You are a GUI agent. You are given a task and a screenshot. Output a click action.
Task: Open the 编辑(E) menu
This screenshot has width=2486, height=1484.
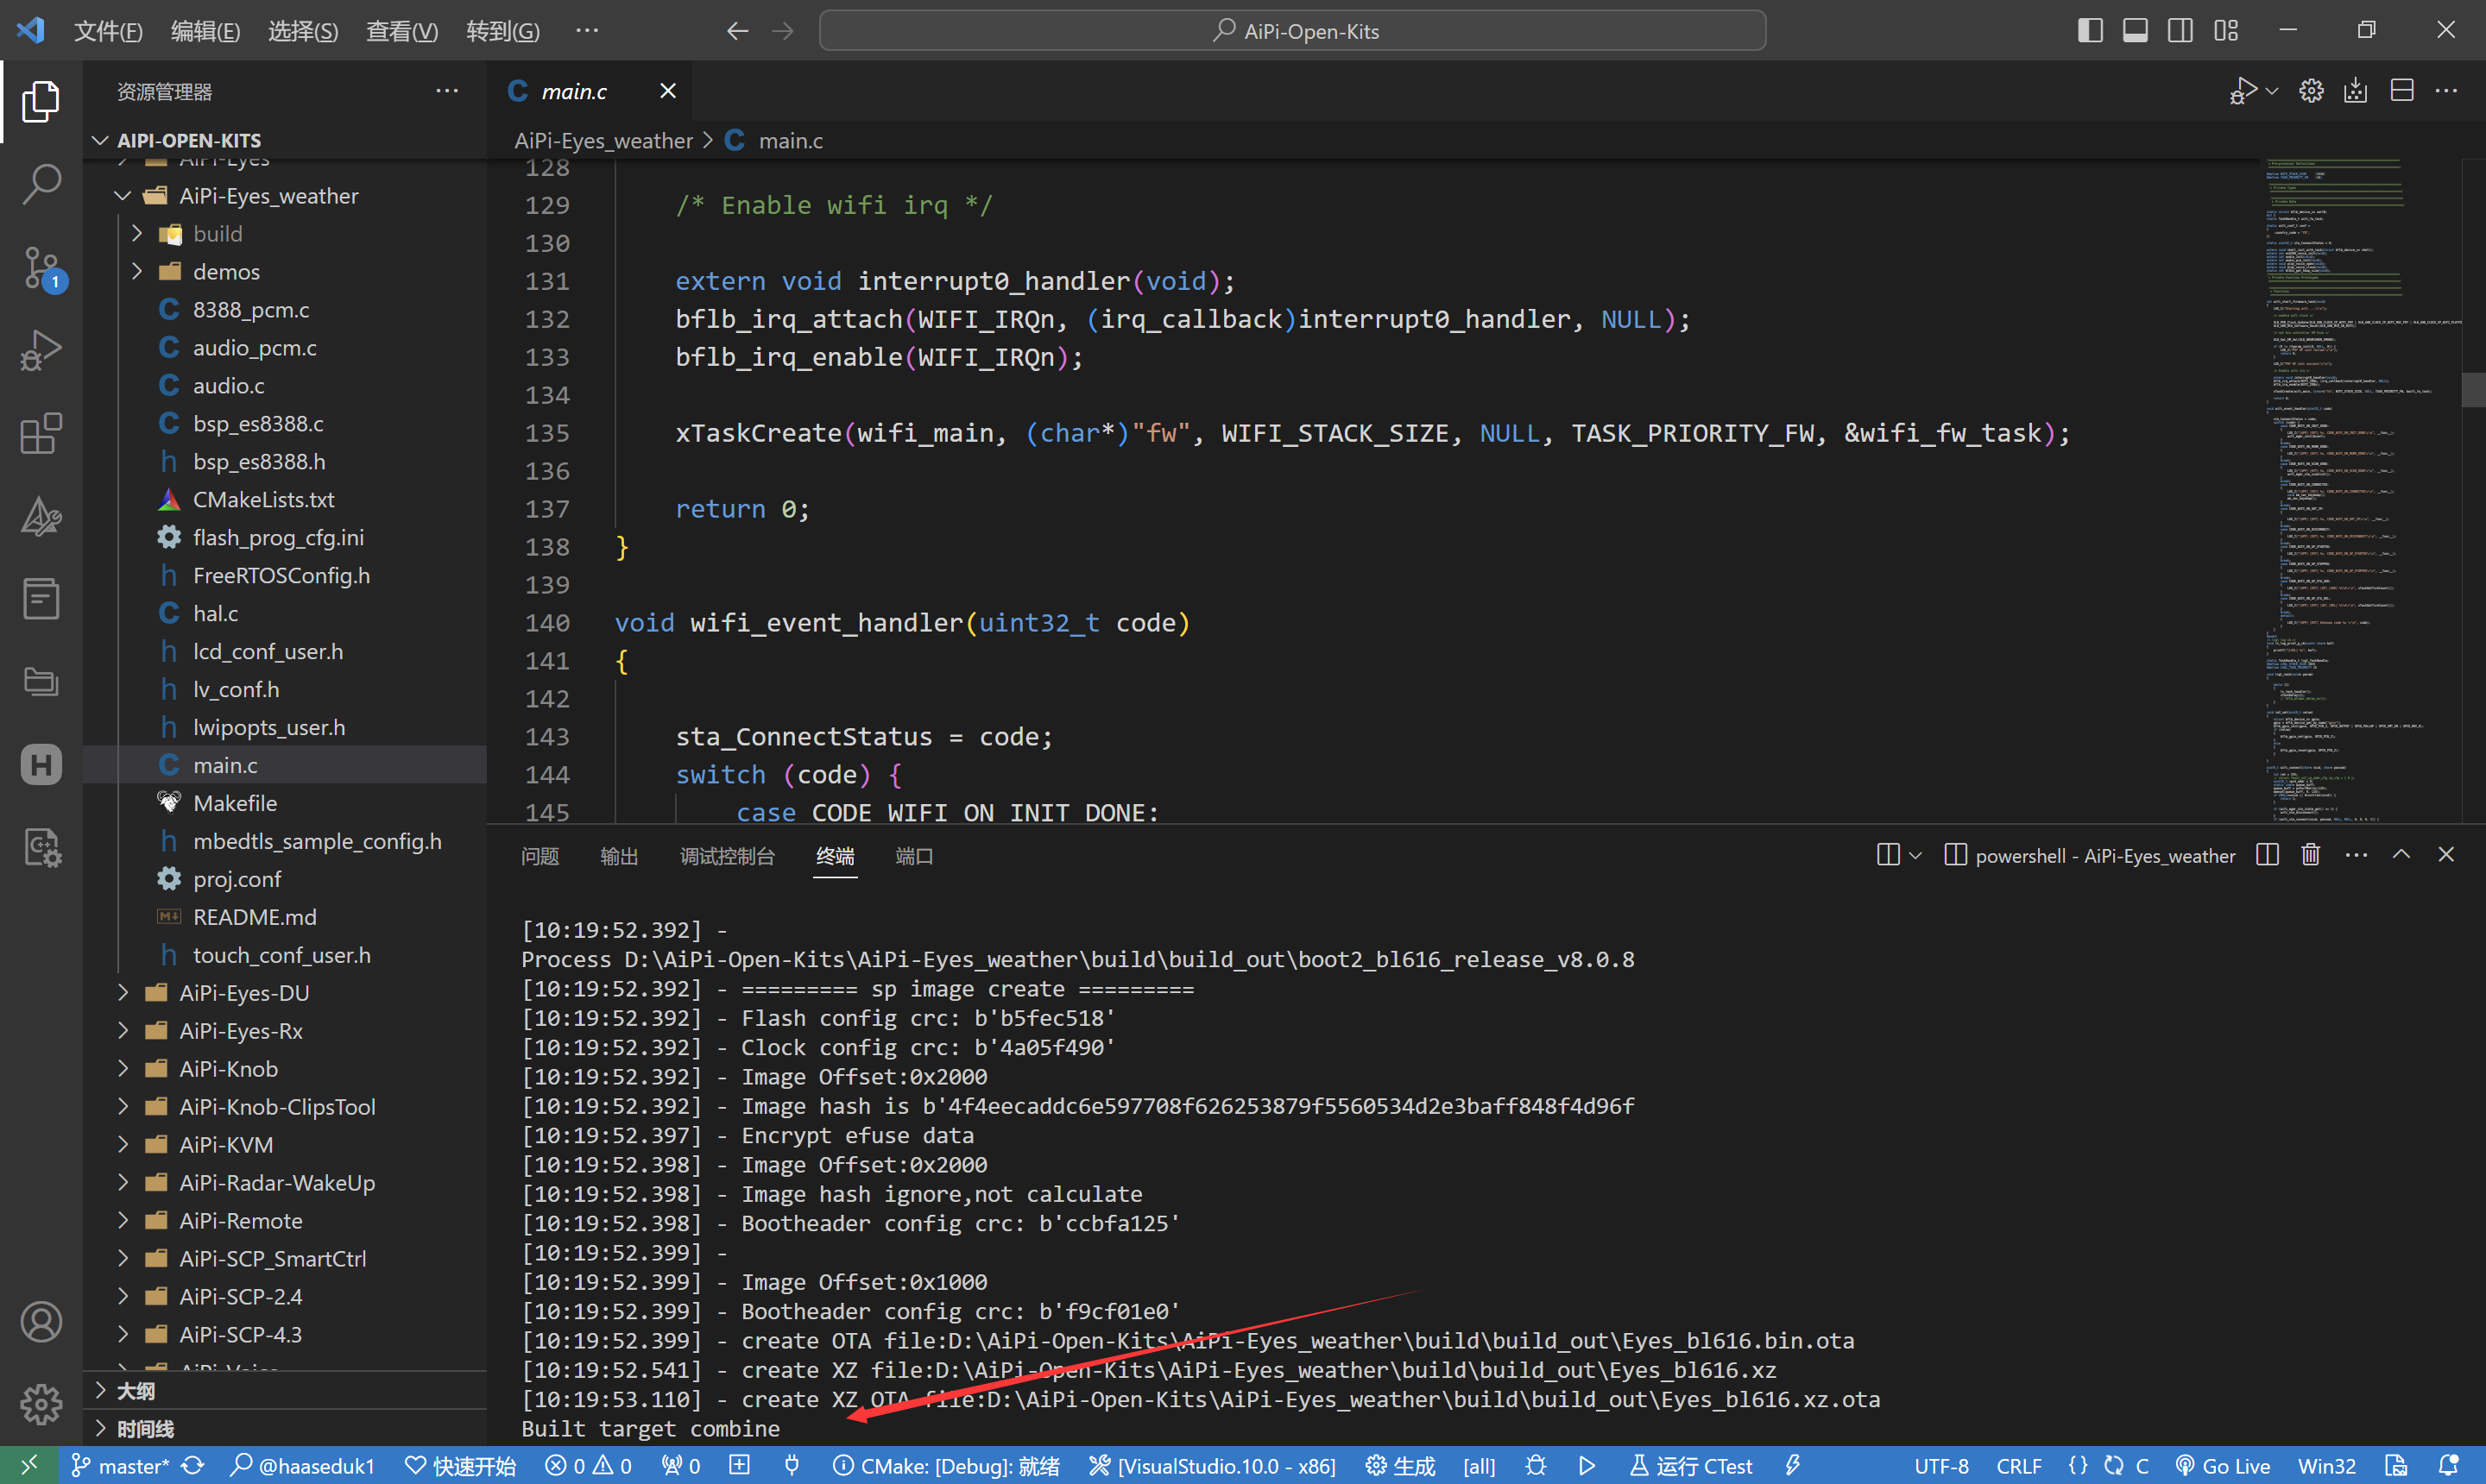[205, 31]
